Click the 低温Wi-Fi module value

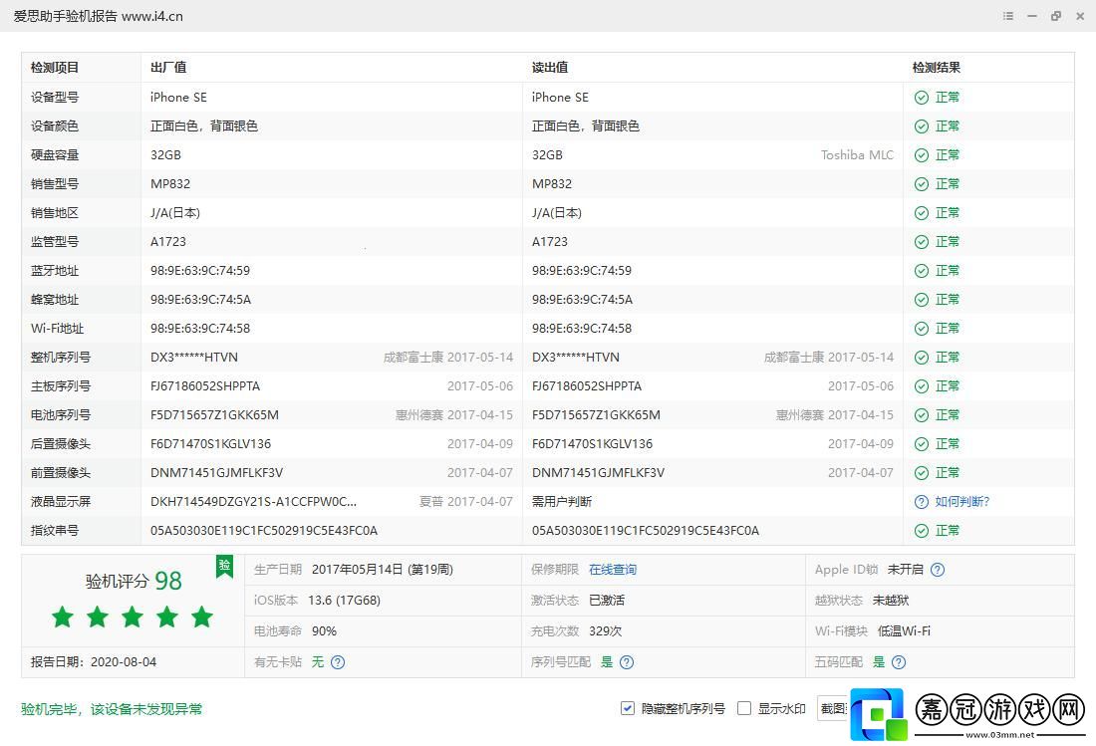904,630
